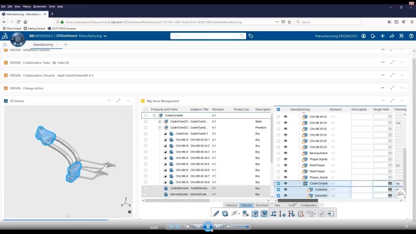
Task: Pause the video with the playback button
Action: pyautogui.click(x=208, y=227)
